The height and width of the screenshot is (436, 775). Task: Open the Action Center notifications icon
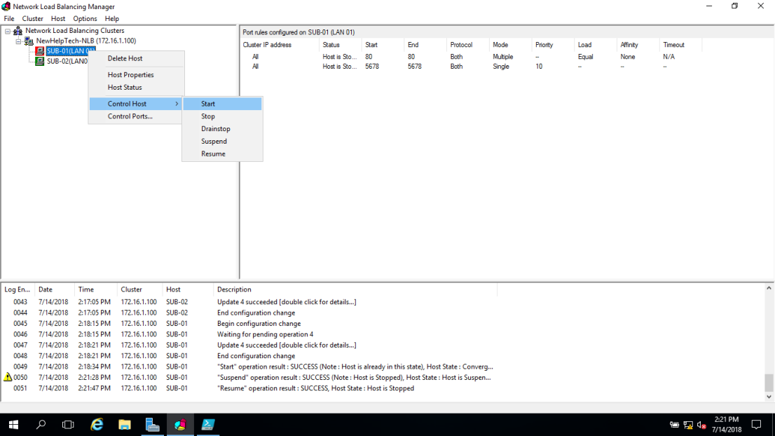coord(756,425)
